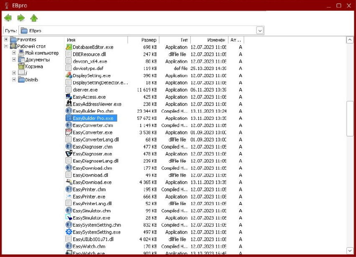Click the scroll up arrow of file list
356x257 pixels.
[x=350, y=40]
